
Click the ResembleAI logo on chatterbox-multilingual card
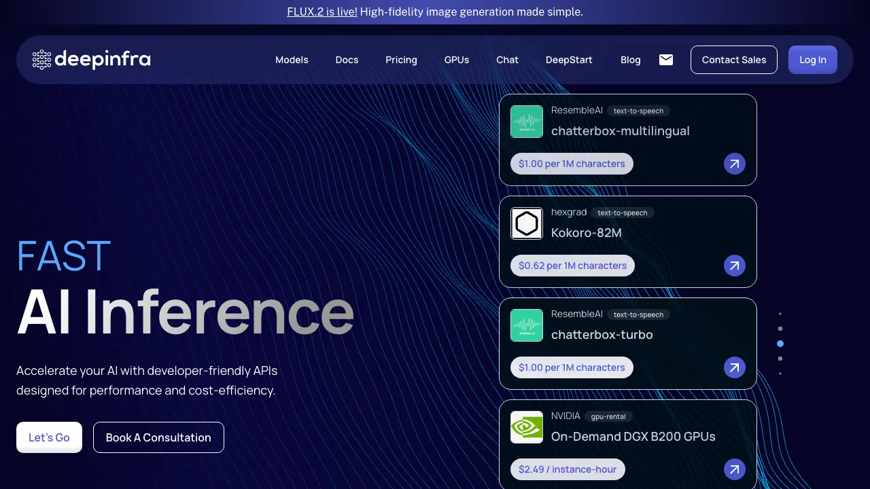tap(527, 122)
